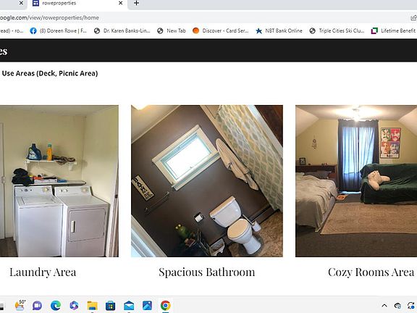Viewport: 417px width, 313px height.
Task: Open the Cozy Rooms Area photo
Action: coord(356,181)
